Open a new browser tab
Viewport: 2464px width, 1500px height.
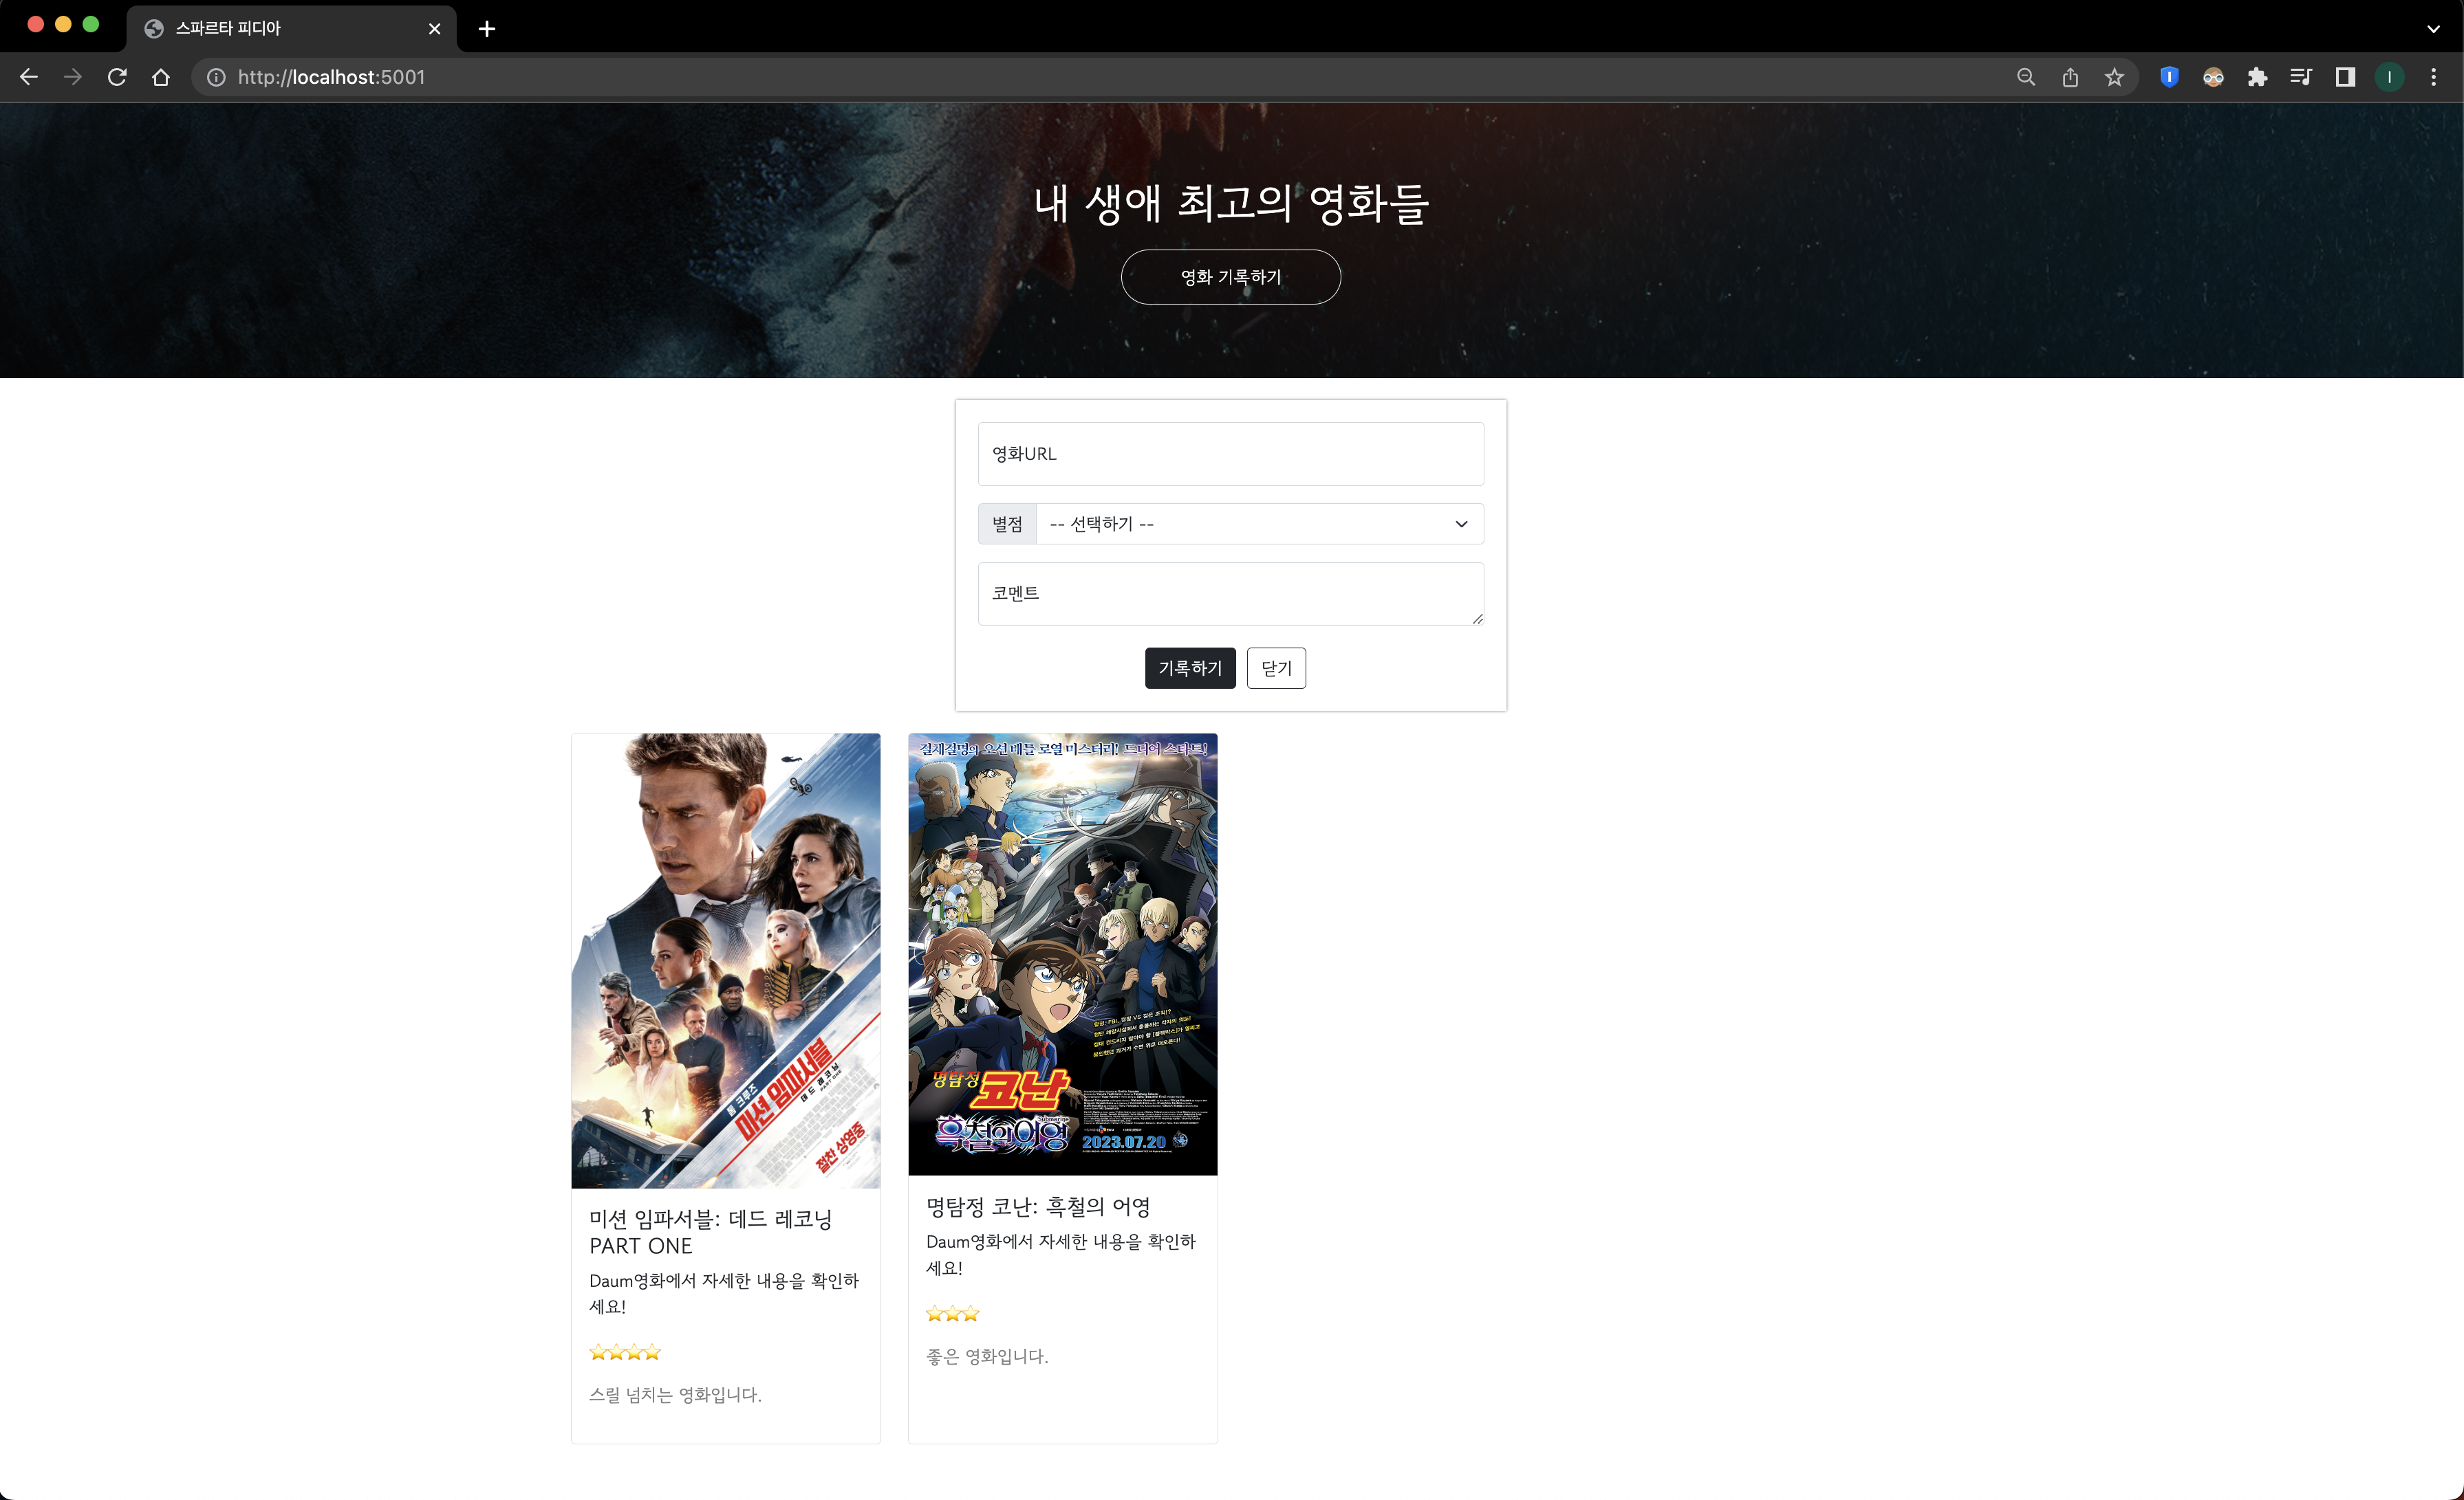[x=487, y=29]
